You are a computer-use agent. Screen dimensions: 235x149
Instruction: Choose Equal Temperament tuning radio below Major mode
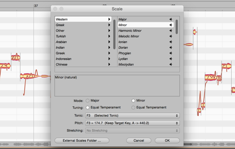[87, 107]
